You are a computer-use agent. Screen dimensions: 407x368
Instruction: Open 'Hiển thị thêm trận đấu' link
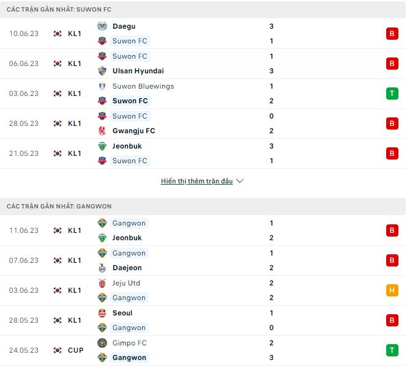(x=196, y=182)
